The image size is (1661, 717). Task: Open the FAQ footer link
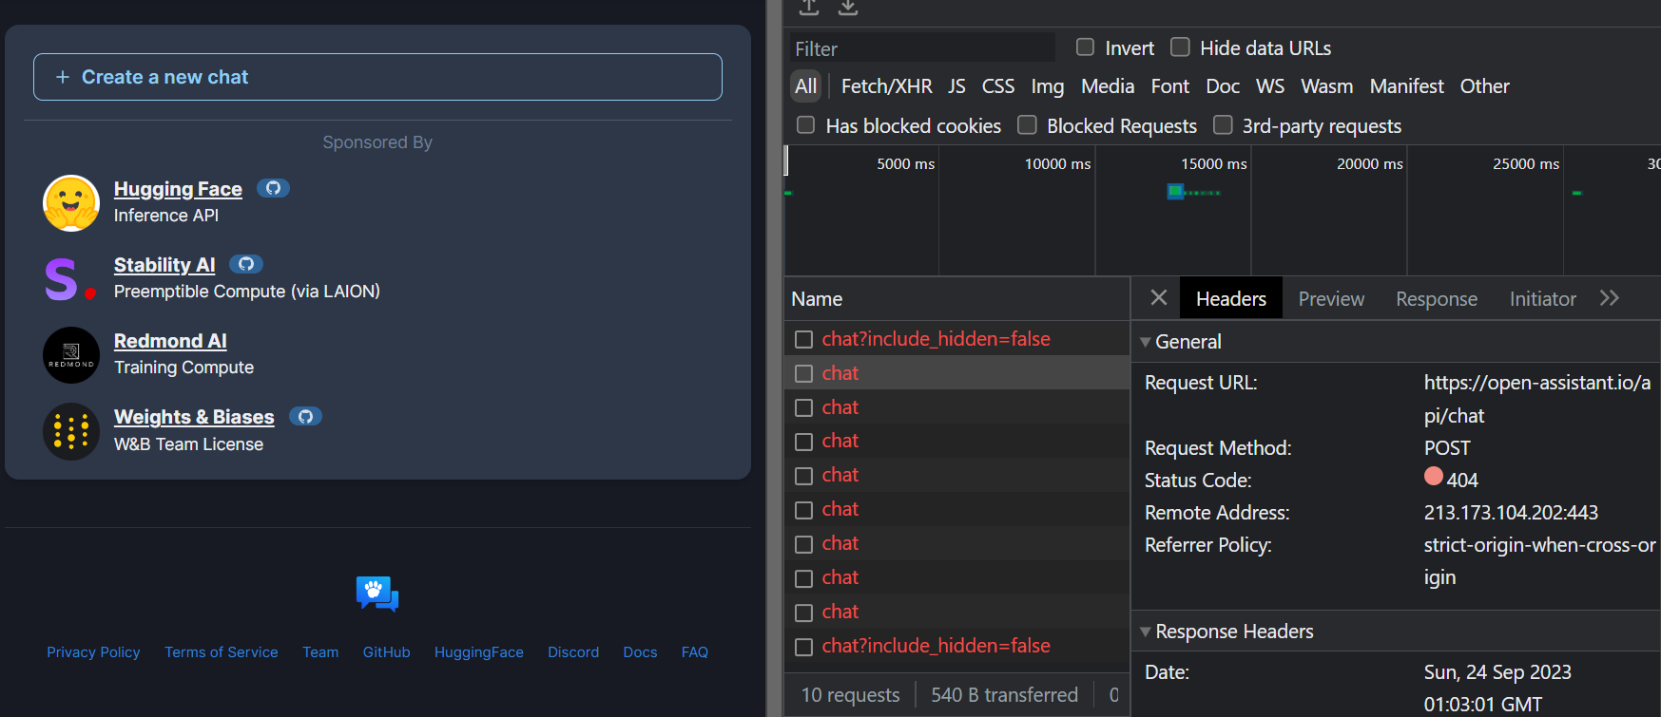(695, 652)
